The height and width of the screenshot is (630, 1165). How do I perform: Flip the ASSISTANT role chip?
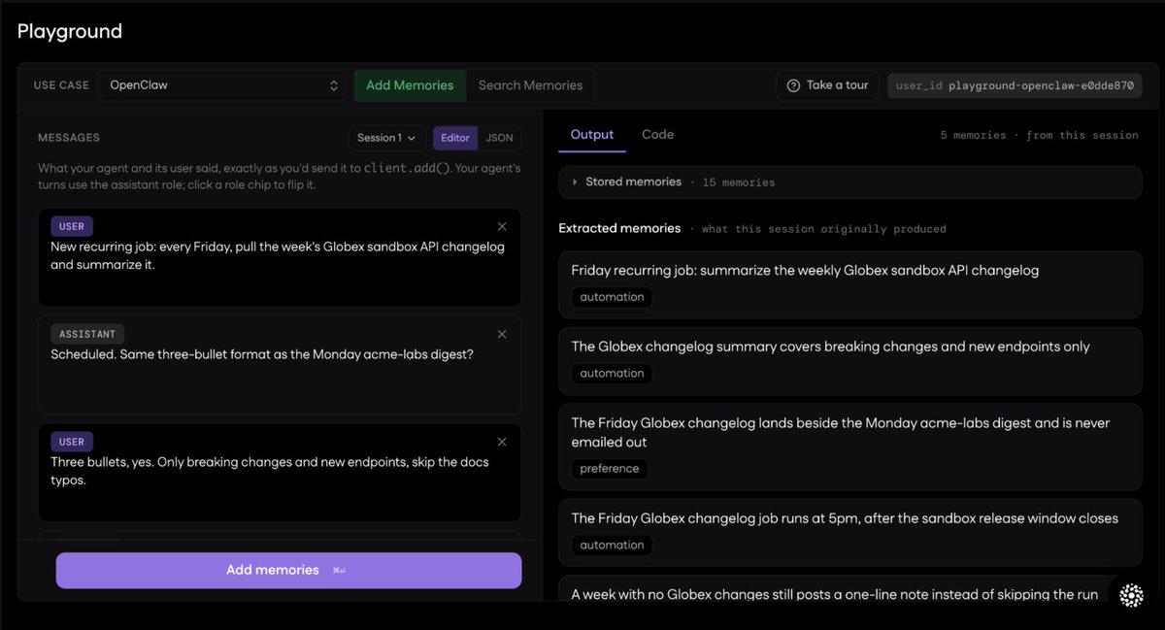tap(87, 334)
